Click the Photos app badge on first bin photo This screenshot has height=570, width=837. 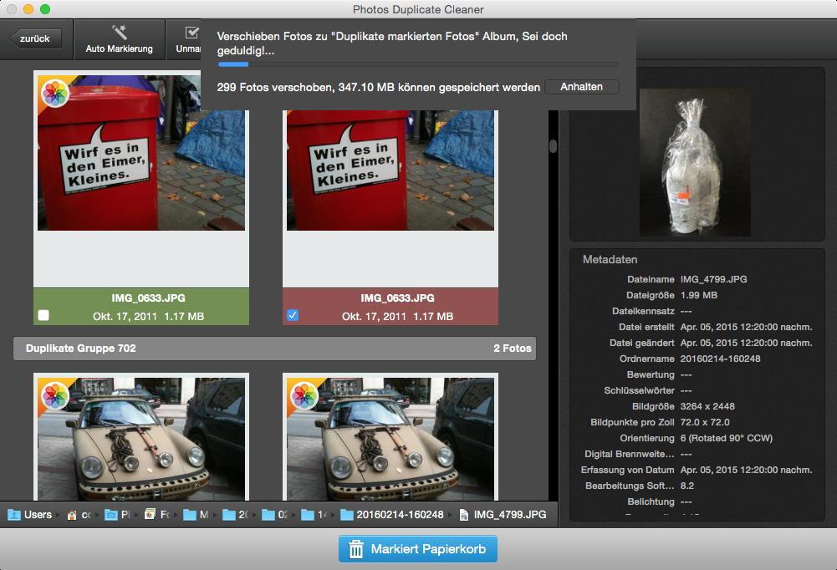point(55,94)
